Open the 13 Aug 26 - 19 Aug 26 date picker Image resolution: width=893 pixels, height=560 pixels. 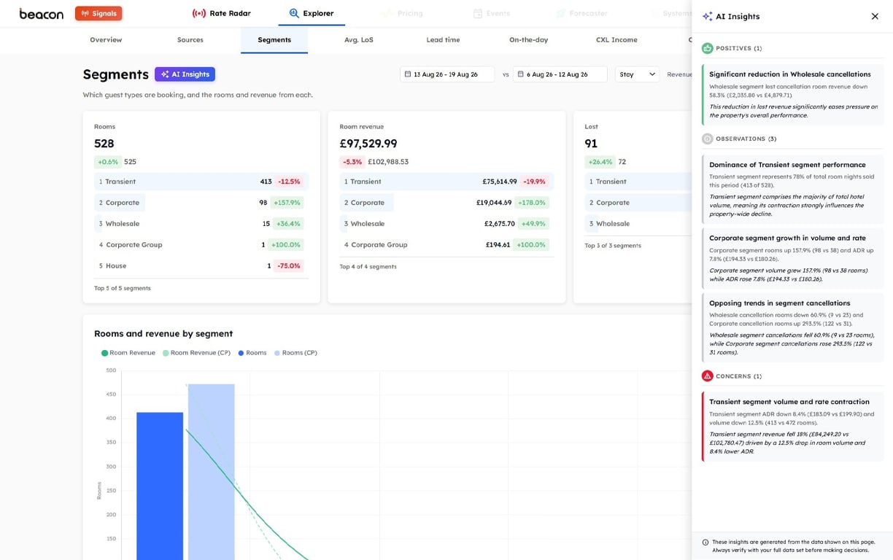pyautogui.click(x=447, y=74)
